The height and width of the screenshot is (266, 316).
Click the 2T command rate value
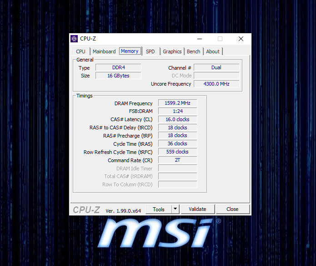[x=177, y=160]
